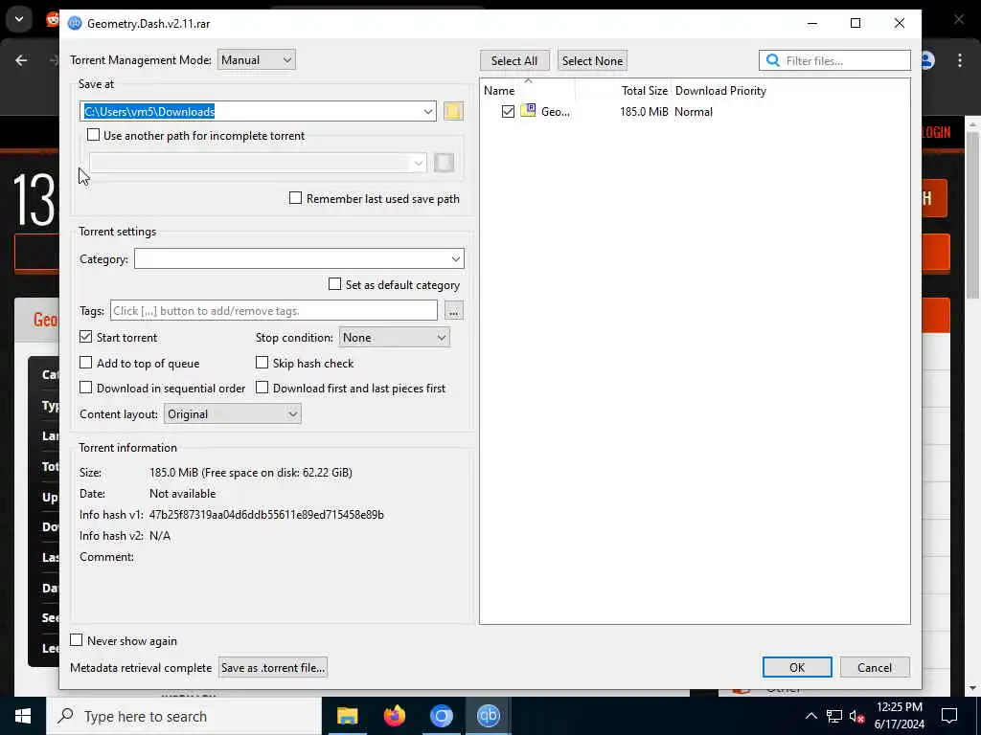This screenshot has width=981, height=735.
Task: Click the Filter files input field
Action: [x=834, y=60]
